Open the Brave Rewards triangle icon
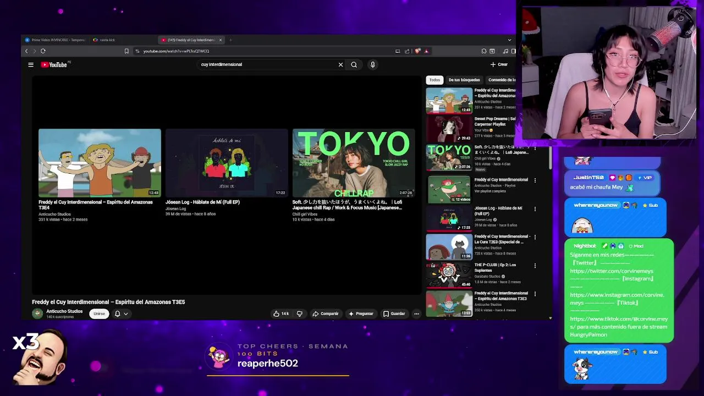This screenshot has height=396, width=704. [426, 51]
